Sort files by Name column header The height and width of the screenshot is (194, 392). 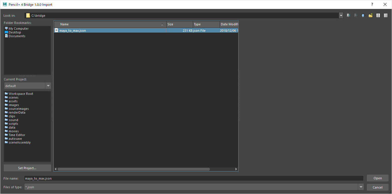tap(110, 25)
